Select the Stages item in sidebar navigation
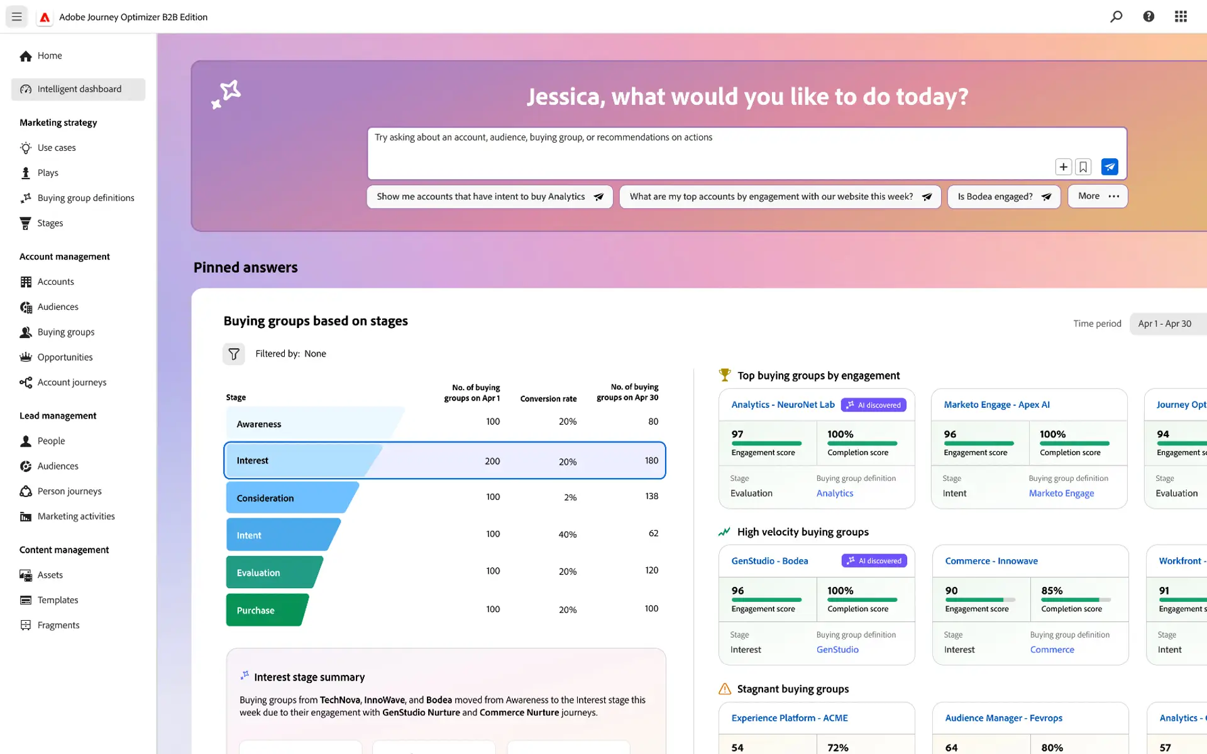 coord(50,223)
